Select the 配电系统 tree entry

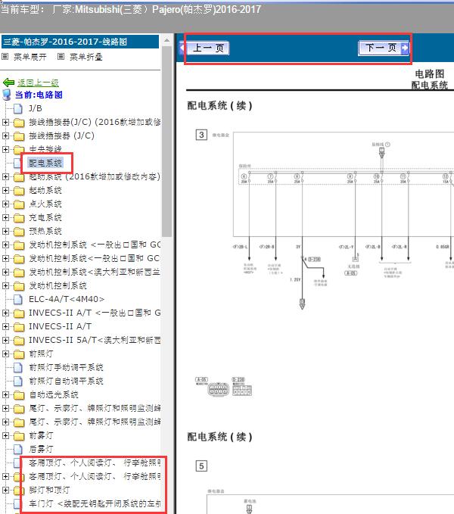(45, 163)
